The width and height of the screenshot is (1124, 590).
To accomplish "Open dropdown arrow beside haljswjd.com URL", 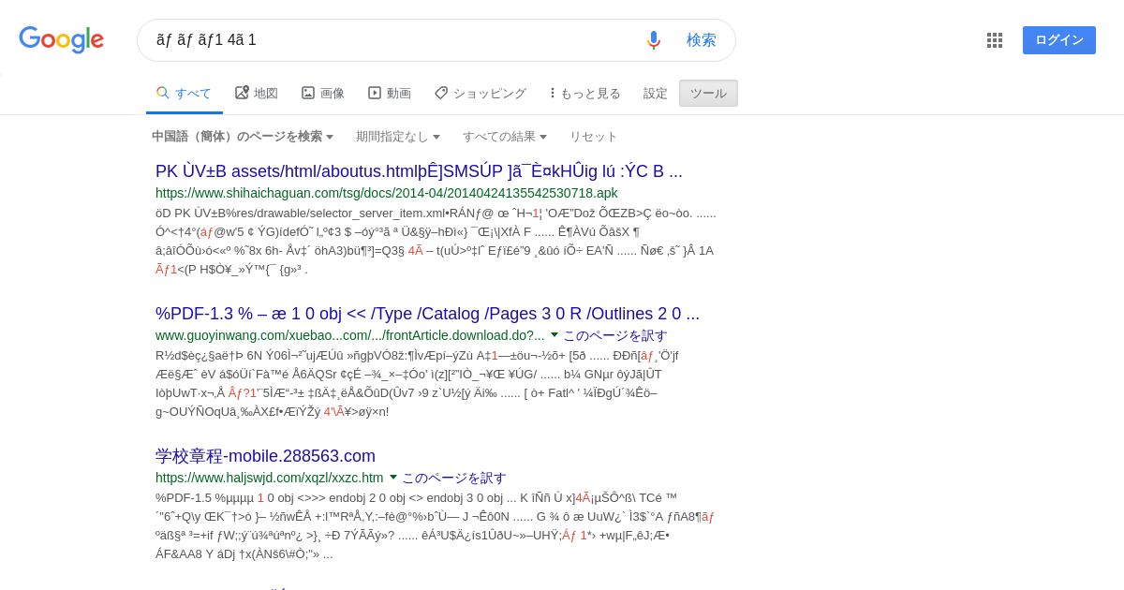I will pyautogui.click(x=393, y=477).
